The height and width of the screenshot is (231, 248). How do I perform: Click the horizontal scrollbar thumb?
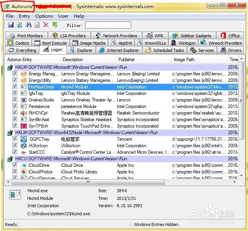pos(88,182)
